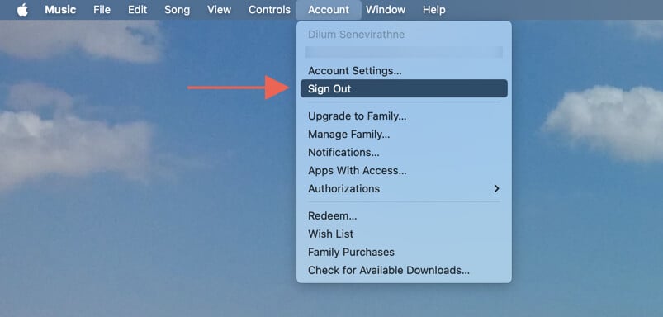Click the Dilum Senevirathne account name
This screenshot has height=317, width=663.
click(356, 35)
